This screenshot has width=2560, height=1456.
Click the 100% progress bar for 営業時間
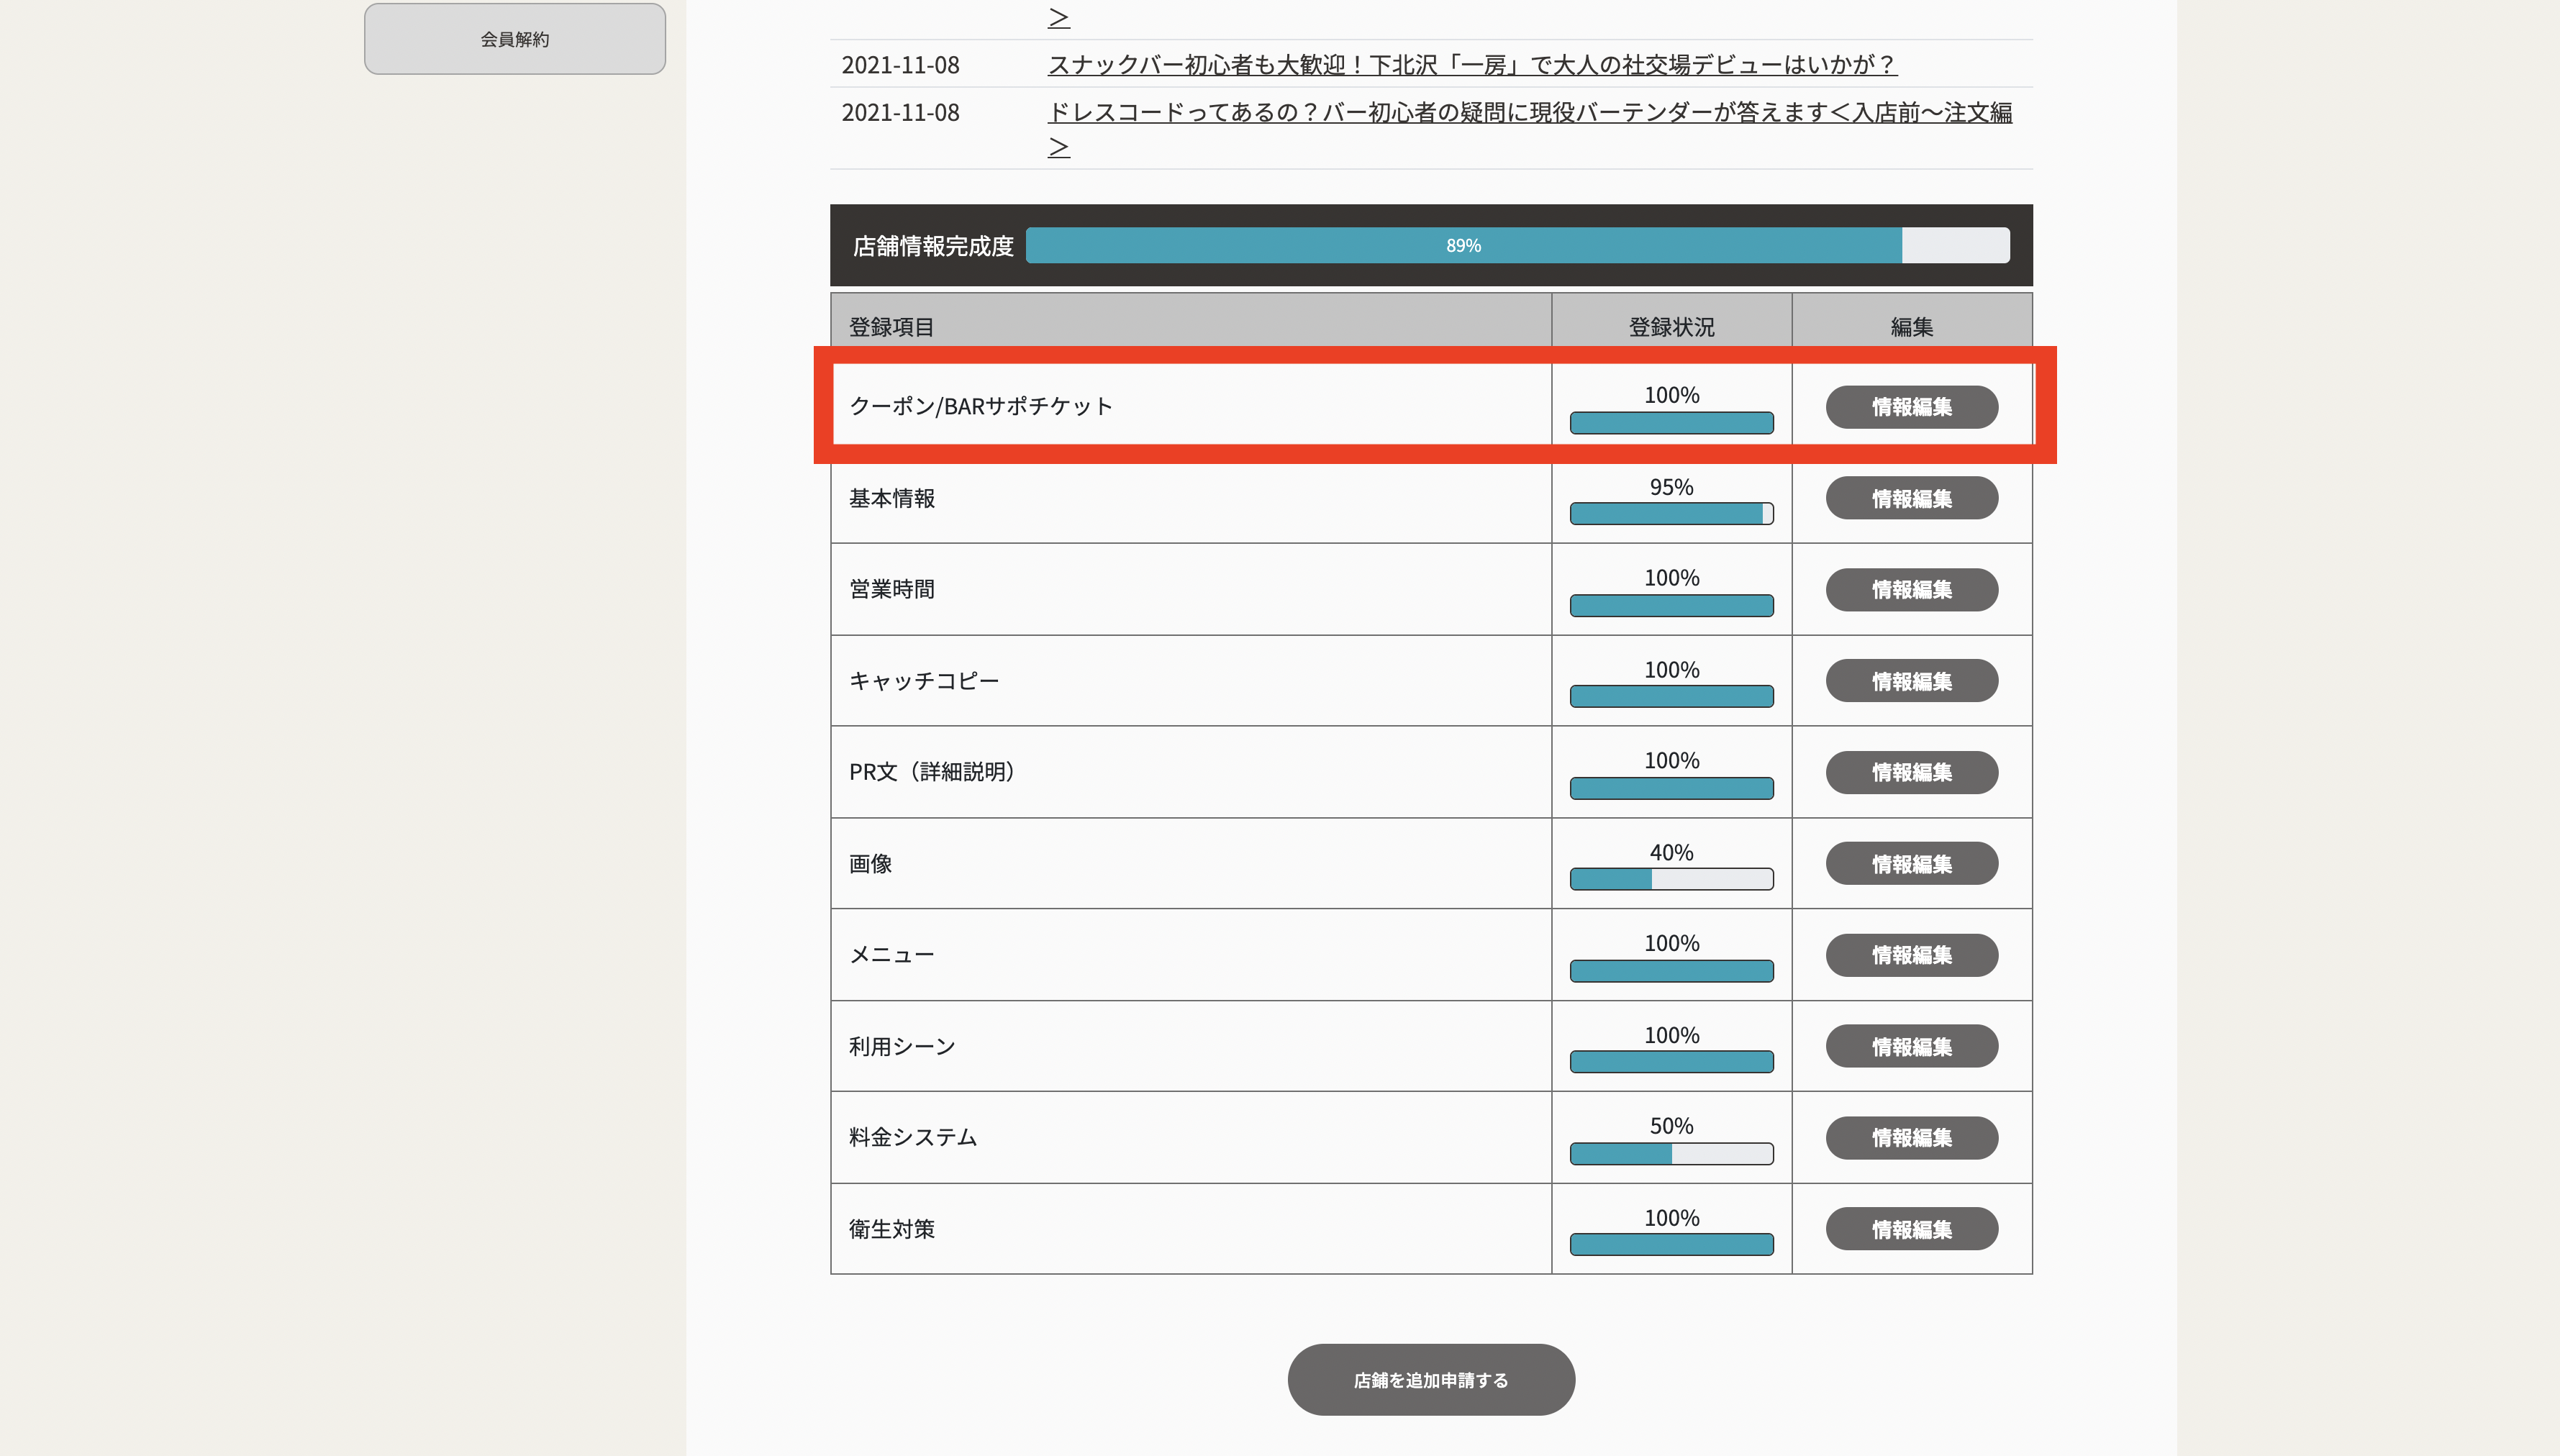point(1671,605)
